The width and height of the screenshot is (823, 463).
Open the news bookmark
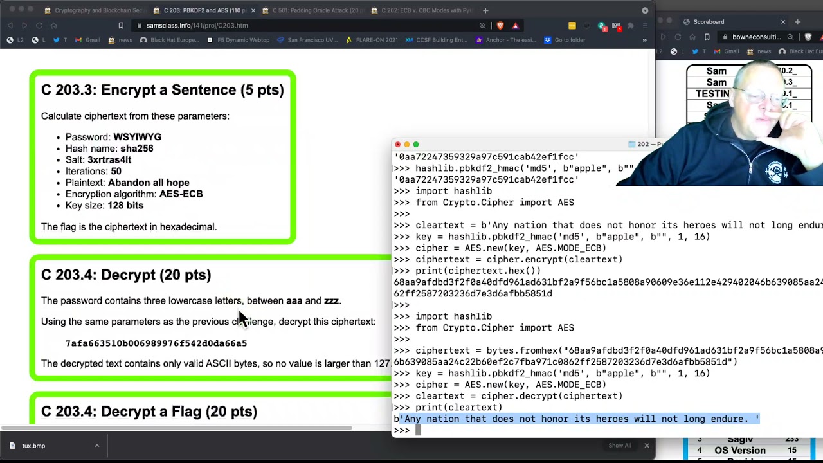pyautogui.click(x=120, y=40)
